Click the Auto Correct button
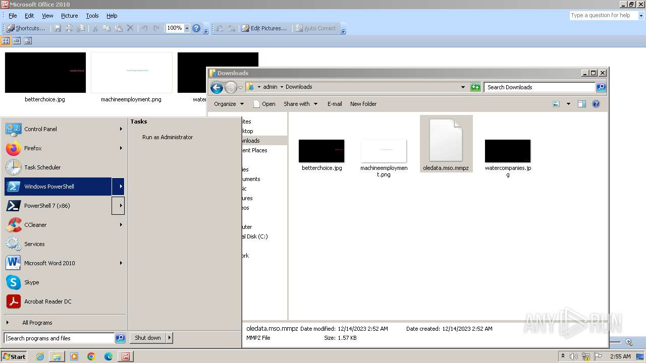 tap(315, 28)
